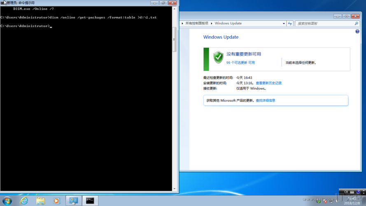Click the volume speaker tray icon
This screenshot has height=206, width=366.
pos(338,201)
